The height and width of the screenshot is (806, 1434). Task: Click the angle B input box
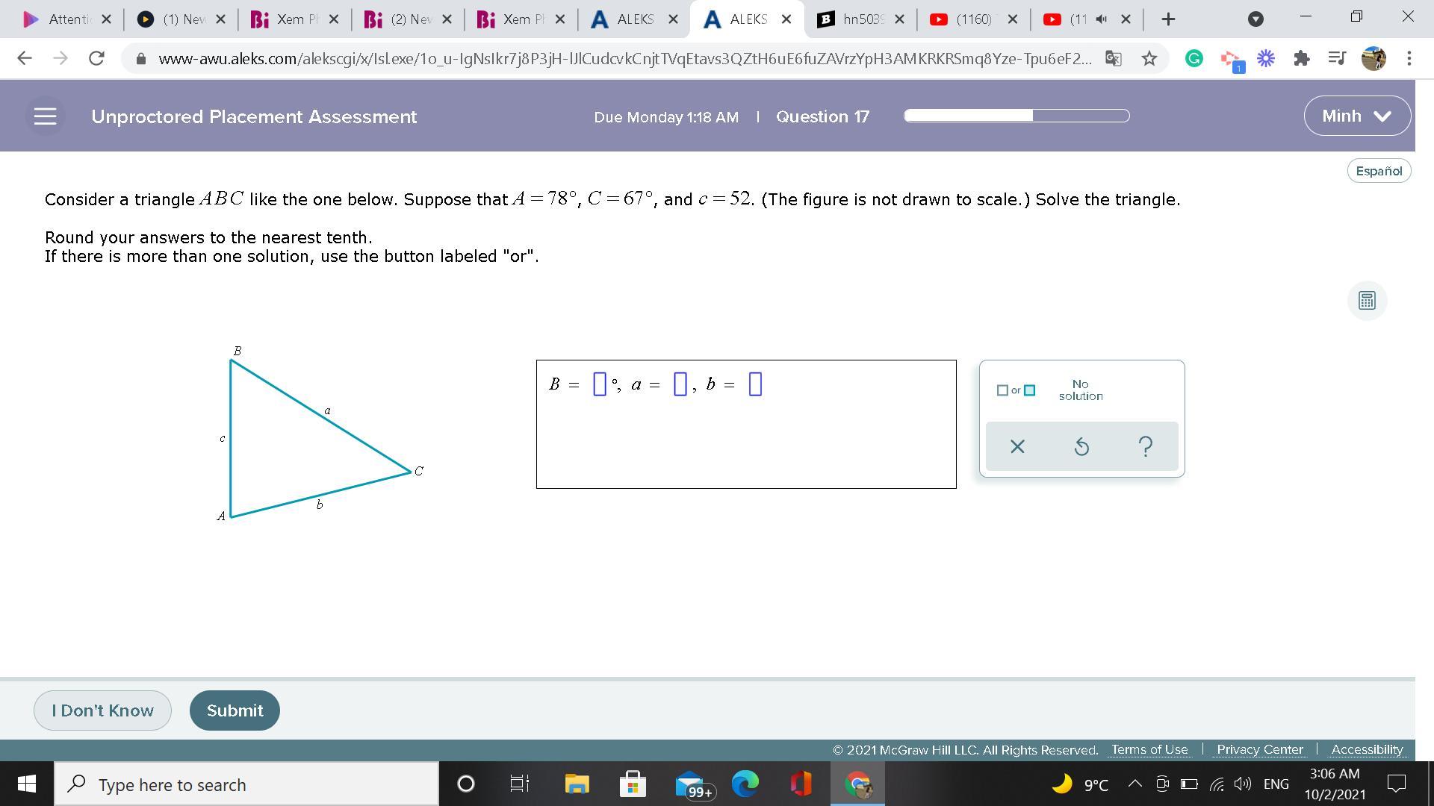pyautogui.click(x=599, y=384)
